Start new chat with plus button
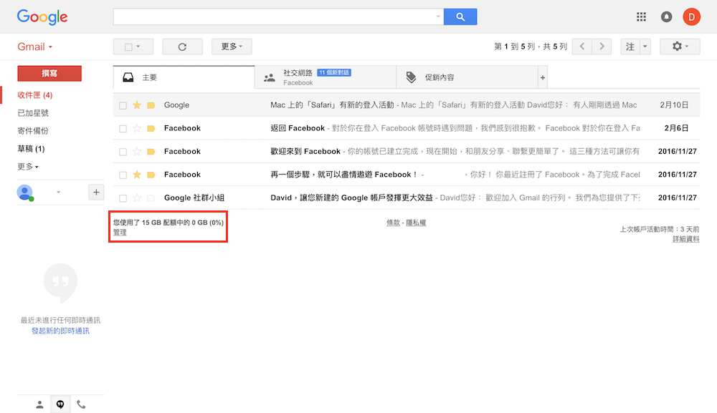 [x=96, y=192]
